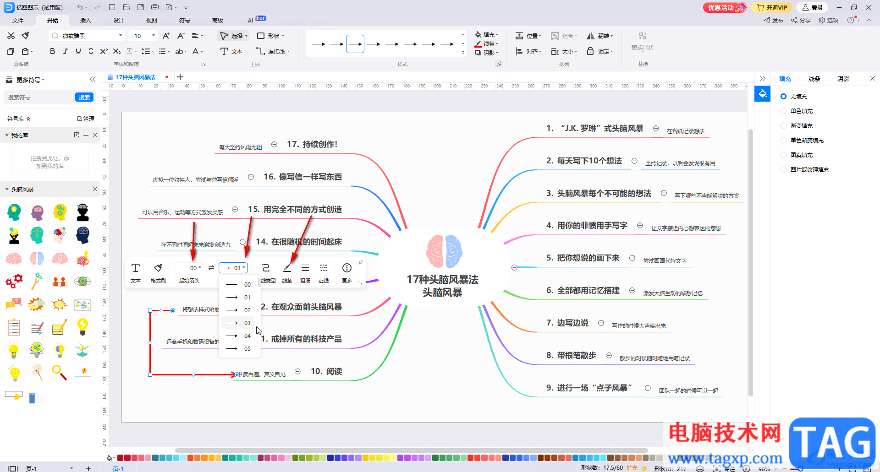Click the 开通VIP button
This screenshot has height=472, width=880.
(x=772, y=7)
